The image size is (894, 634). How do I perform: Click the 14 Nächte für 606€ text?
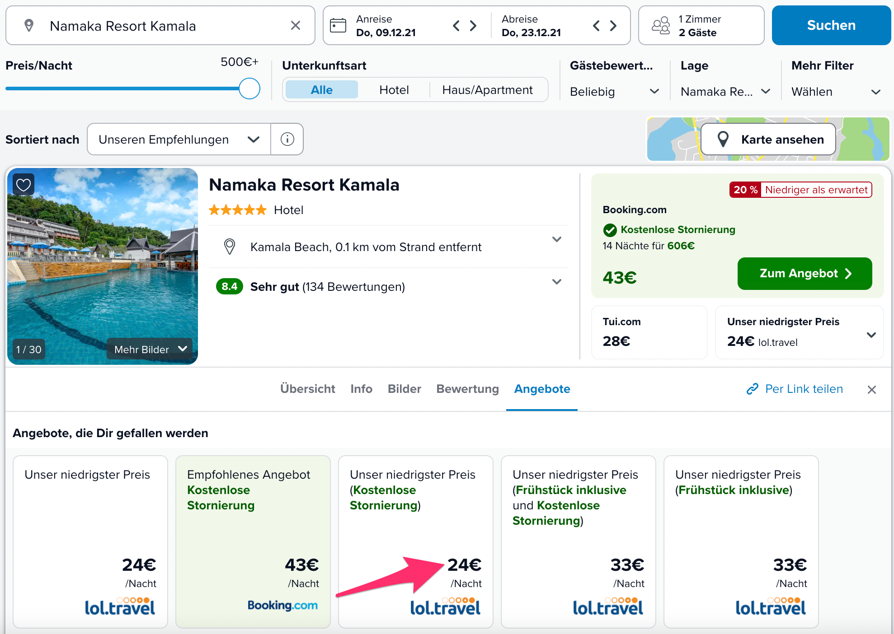coord(649,246)
